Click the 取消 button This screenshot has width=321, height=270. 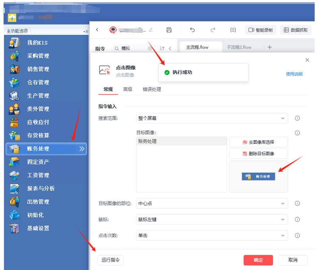(293, 260)
